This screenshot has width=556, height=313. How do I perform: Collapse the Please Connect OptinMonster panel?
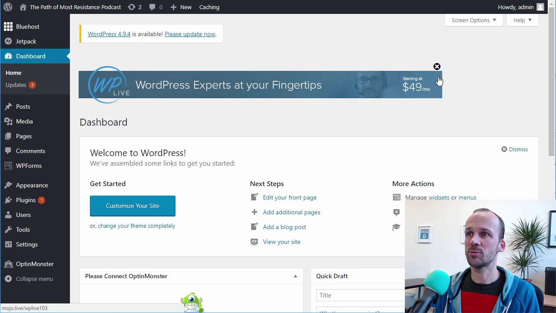pyautogui.click(x=295, y=276)
